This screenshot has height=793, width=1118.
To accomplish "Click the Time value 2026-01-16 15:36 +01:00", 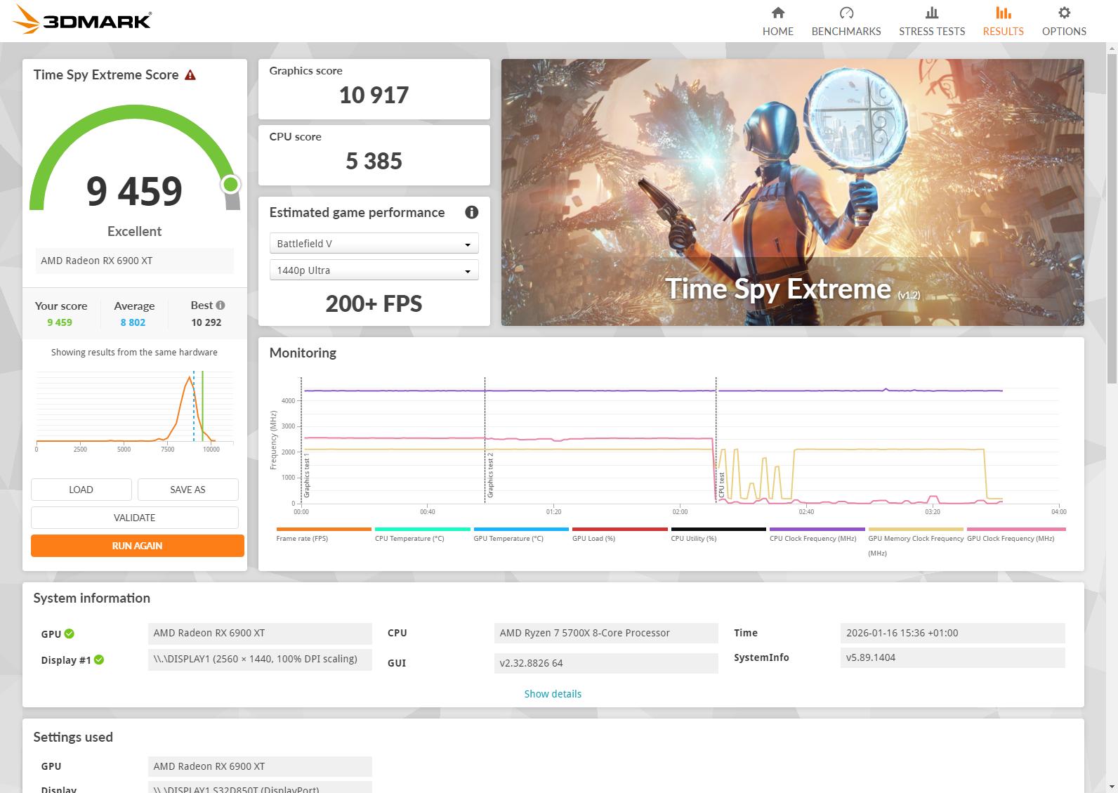I will (952, 633).
